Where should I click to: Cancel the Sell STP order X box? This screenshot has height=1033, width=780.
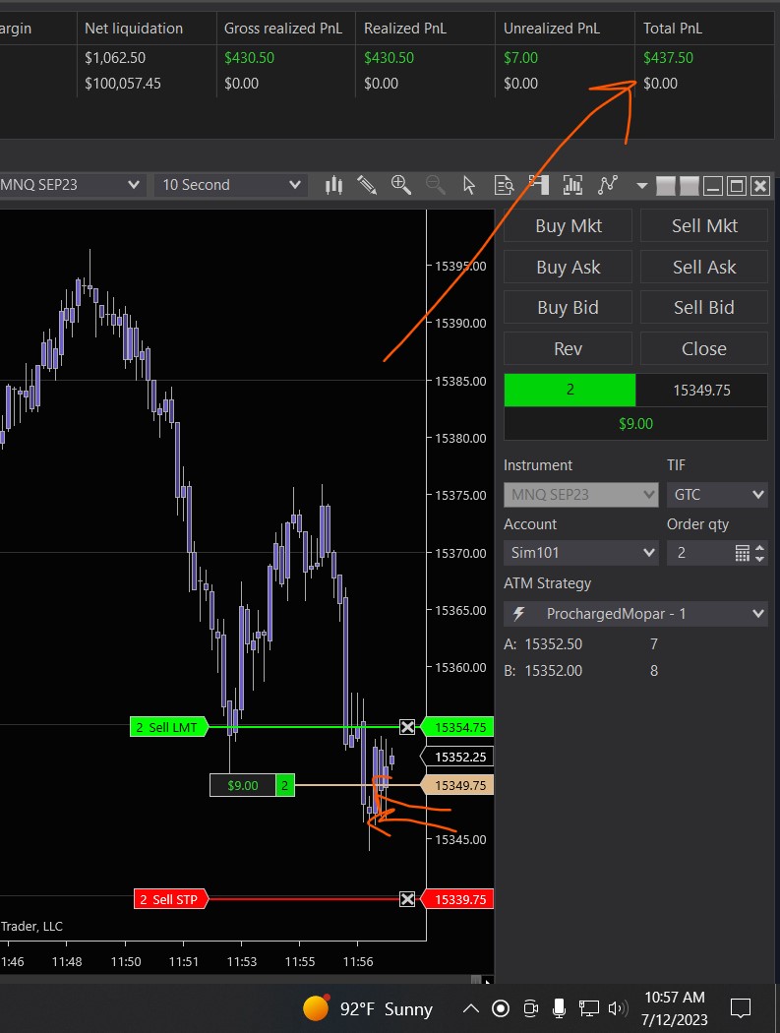tap(407, 899)
